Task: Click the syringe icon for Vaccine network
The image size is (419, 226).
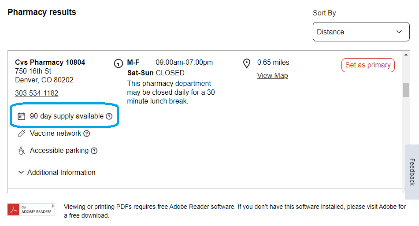Action: [22, 133]
